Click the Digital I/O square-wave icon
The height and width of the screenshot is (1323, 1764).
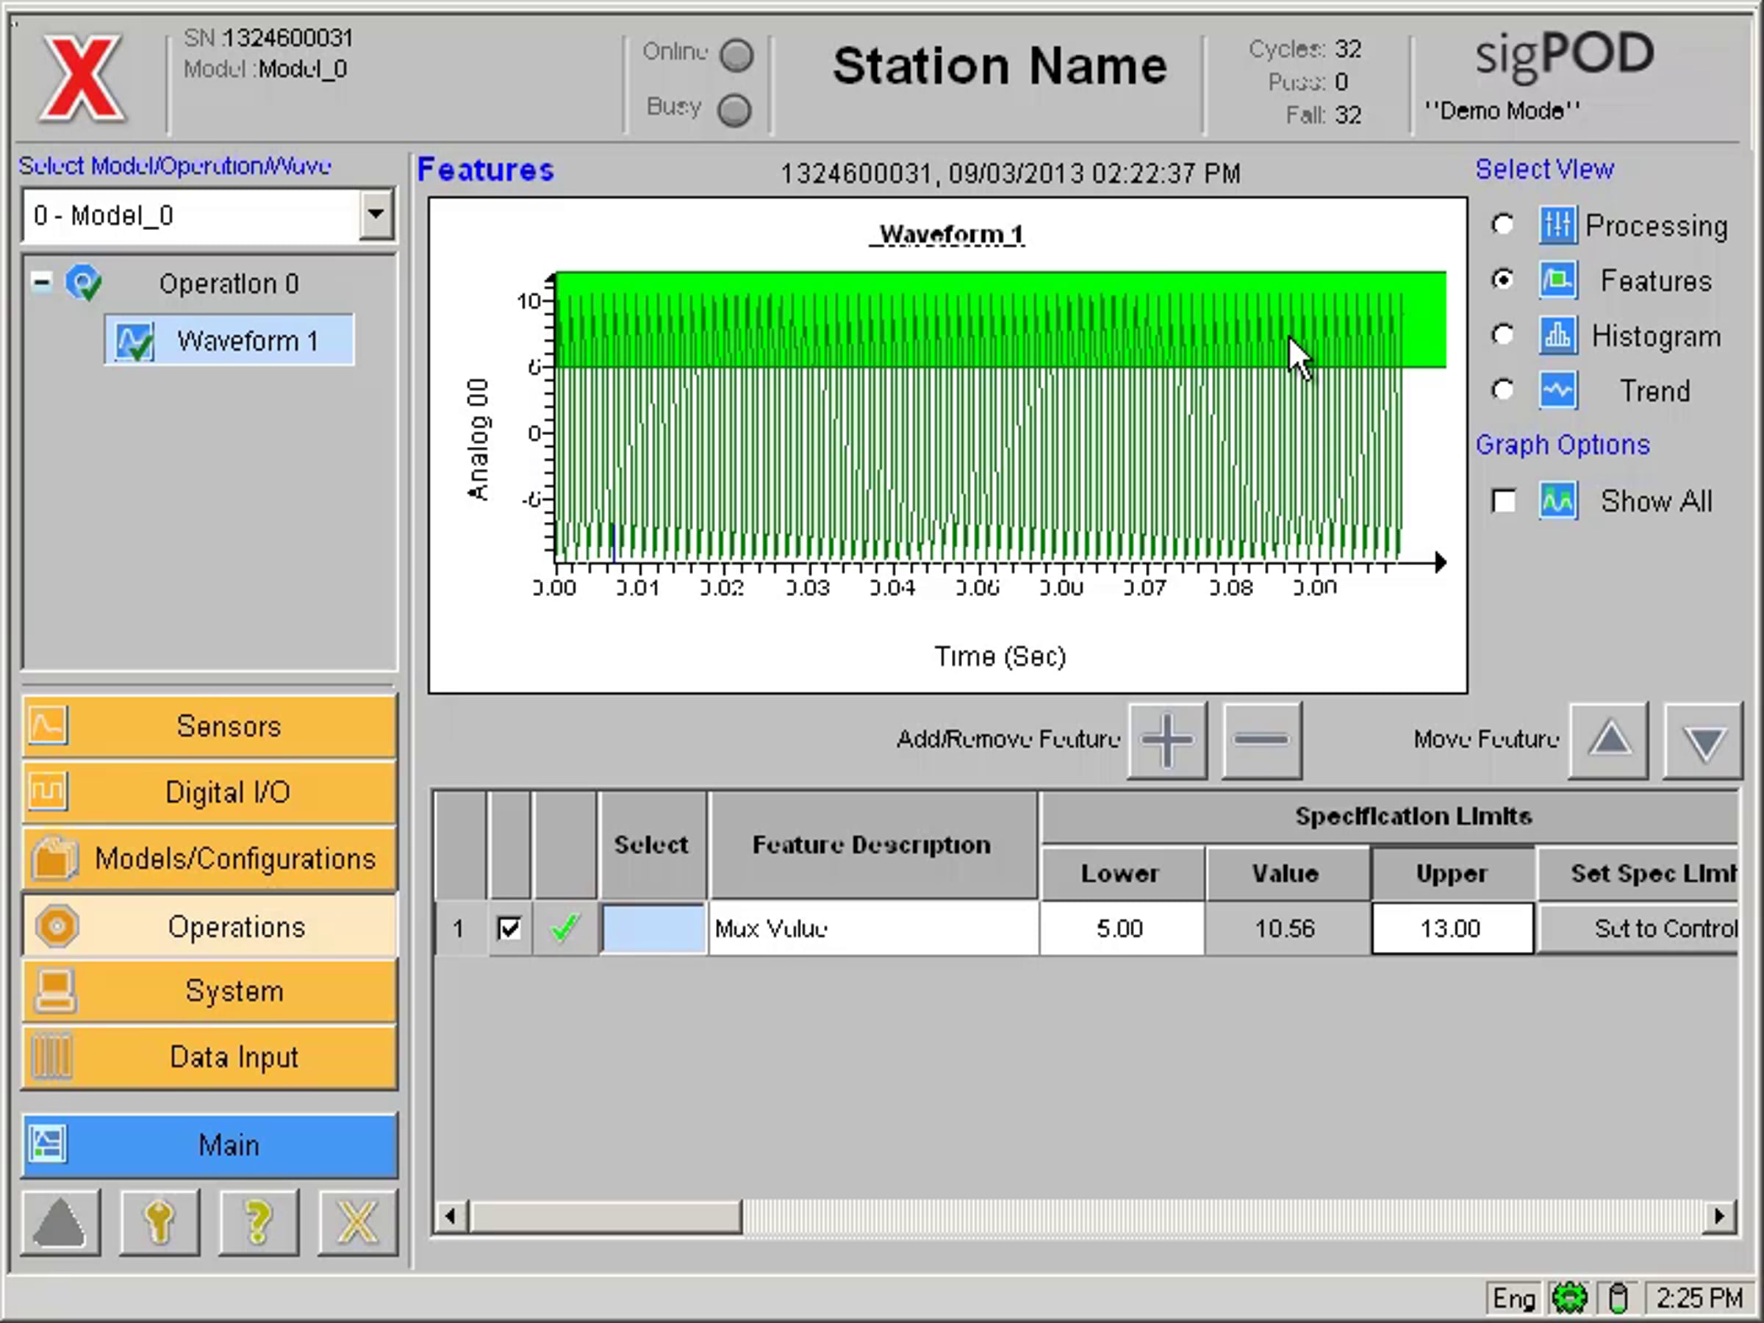click(49, 792)
